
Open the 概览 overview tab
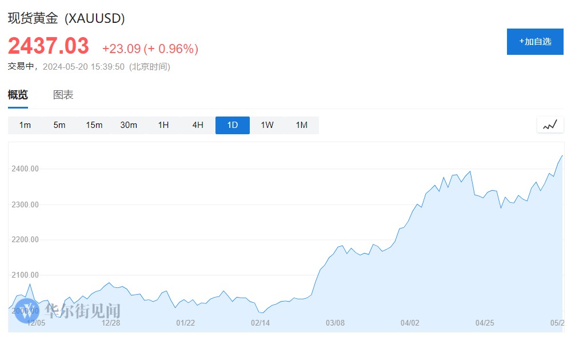pos(18,95)
